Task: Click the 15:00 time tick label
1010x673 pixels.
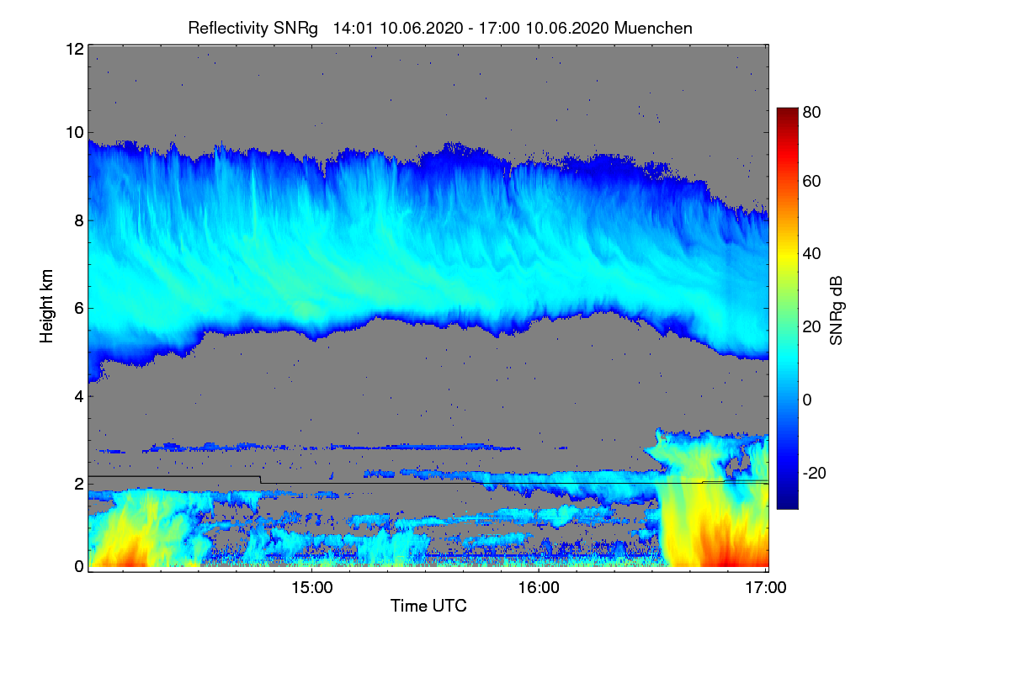Action: pyautogui.click(x=311, y=587)
